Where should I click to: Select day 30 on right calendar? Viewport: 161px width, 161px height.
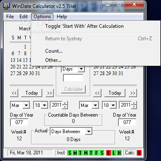point(115,73)
